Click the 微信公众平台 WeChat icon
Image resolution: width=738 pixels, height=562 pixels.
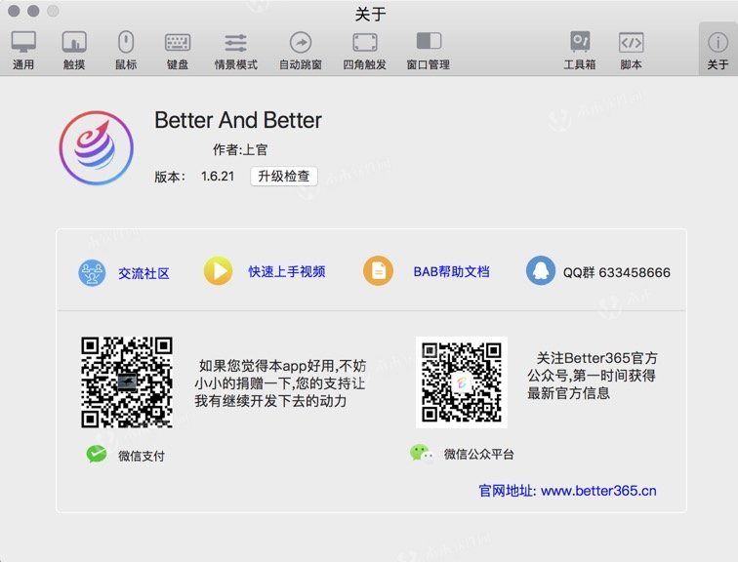(422, 454)
